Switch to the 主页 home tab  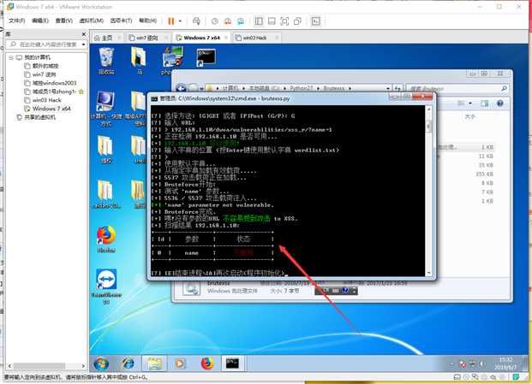click(x=107, y=38)
